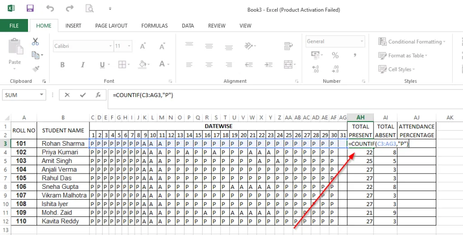Viewport: 463px width, 235px height.
Task: Click Decrease Decimal icon
Action: pos(335,69)
